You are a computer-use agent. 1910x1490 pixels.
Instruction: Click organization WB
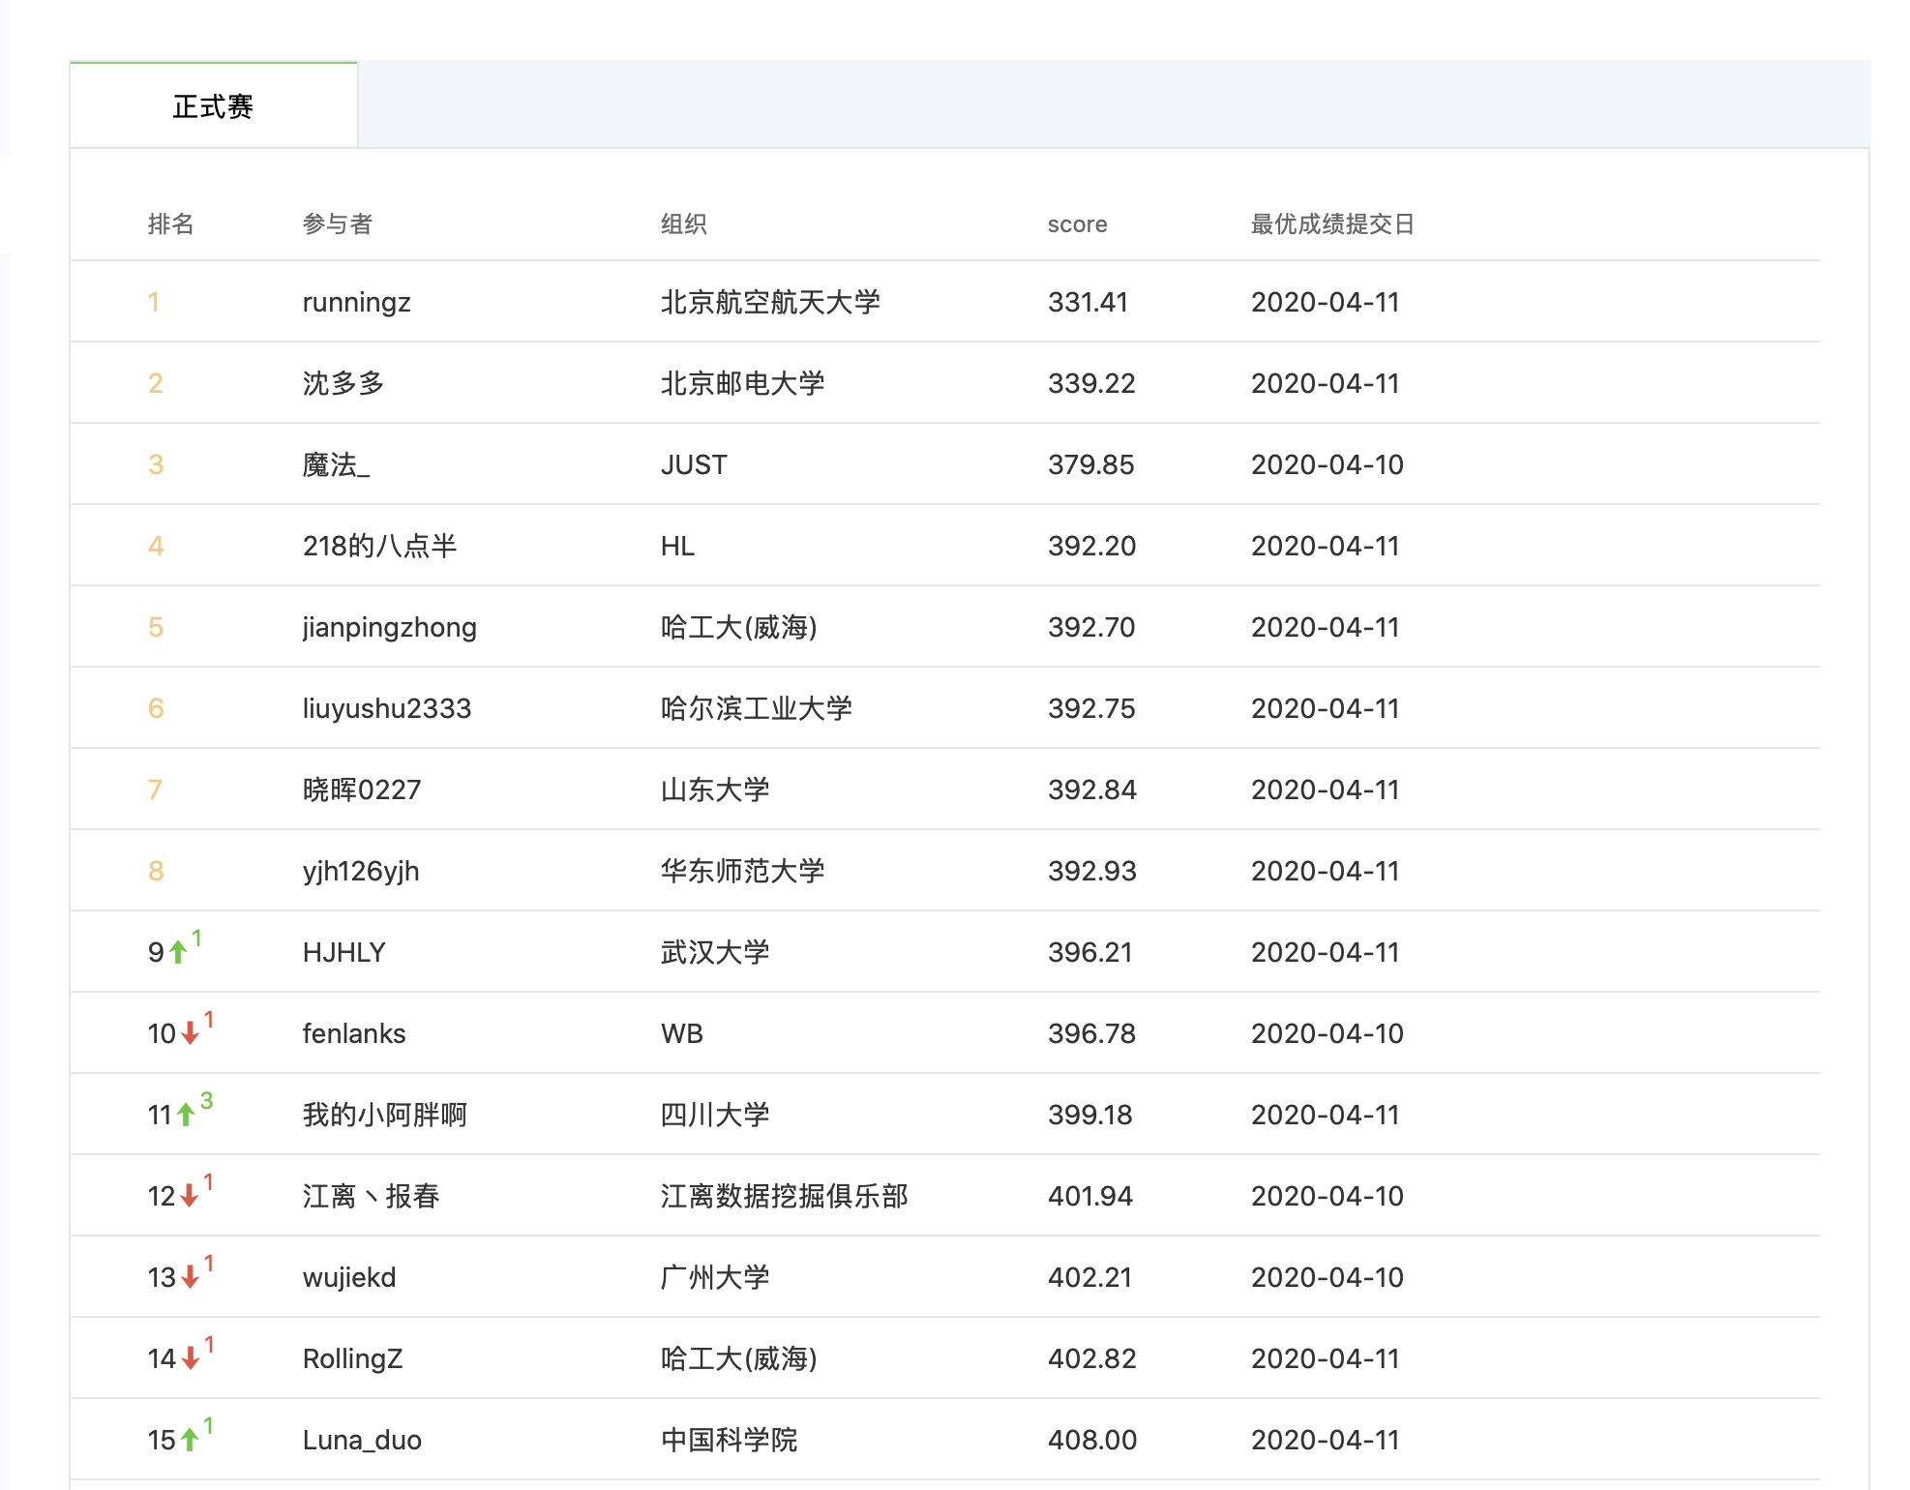tap(682, 1033)
